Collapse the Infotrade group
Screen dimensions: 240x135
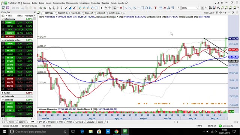3,96
